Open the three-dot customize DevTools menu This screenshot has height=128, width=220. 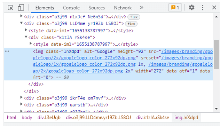point(203,8)
